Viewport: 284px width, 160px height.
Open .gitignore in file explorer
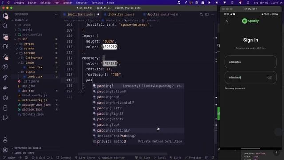[x=30, y=81]
